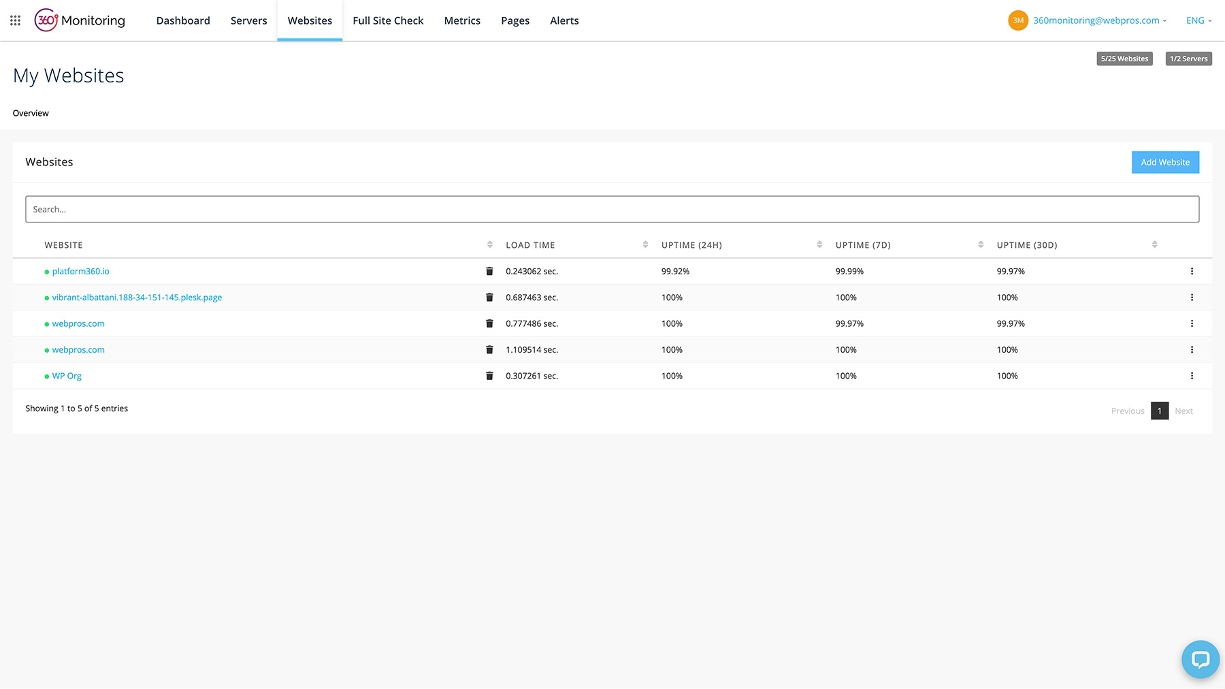Click trash icon for webpros.com with 0.777486 sec
Screen dimensions: 1225x689
[489, 323]
